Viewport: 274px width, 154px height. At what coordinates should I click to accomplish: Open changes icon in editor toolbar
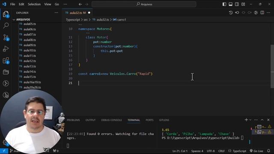(x=237, y=12)
